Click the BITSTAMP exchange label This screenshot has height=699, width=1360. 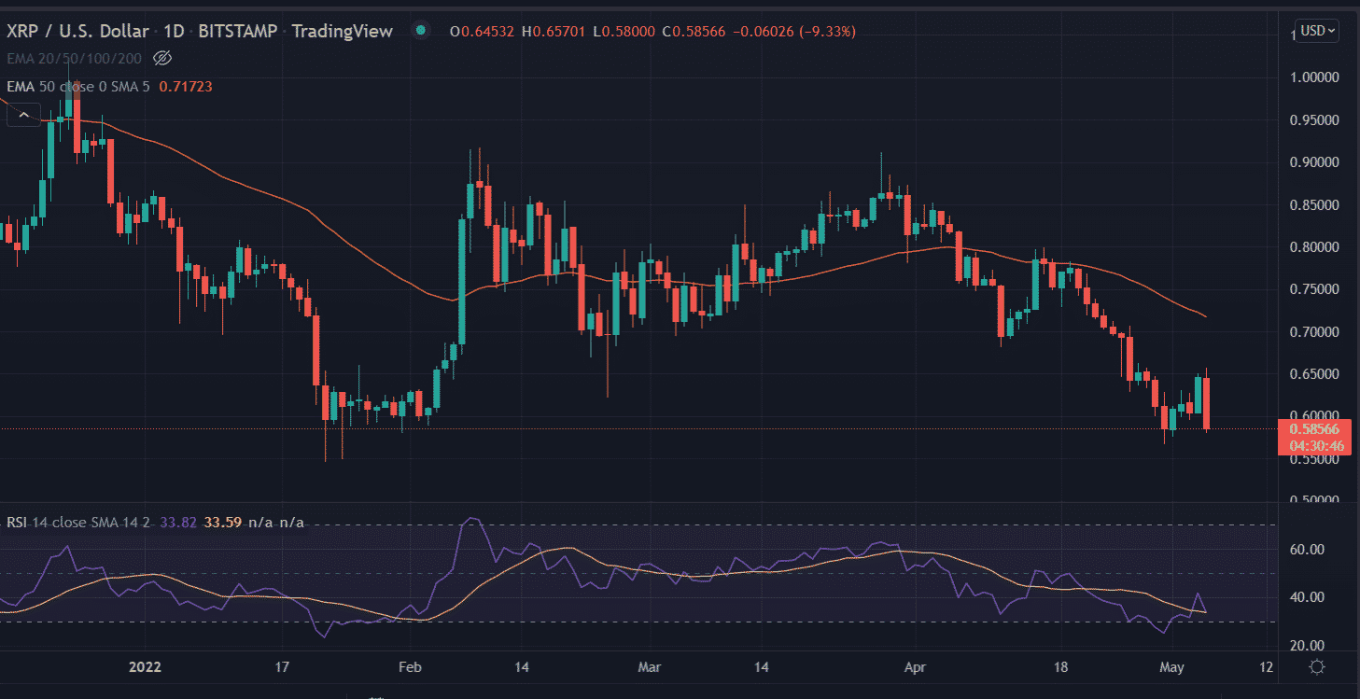(240, 32)
